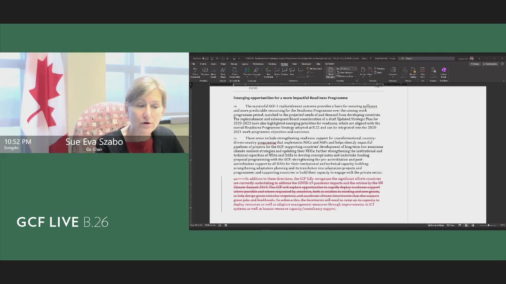Switch to the Home ribbon tab
This screenshot has width=506, height=284.
pos(203,64)
